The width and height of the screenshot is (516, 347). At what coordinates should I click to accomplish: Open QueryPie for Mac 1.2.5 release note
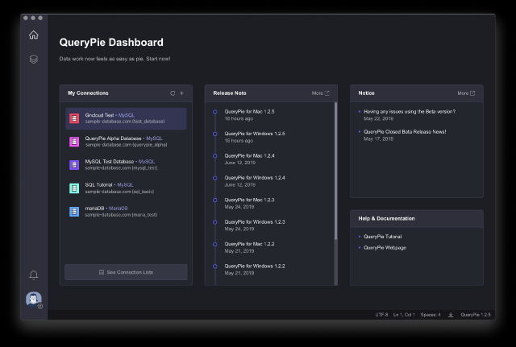pos(249,112)
